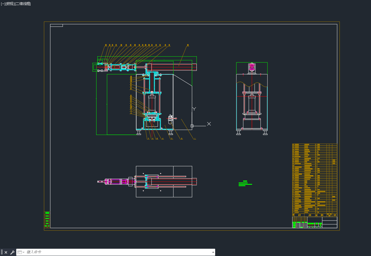Screen dimensions: 371x256
Task: Open the [-] viewport controls menu
Action: click(x=3, y=4)
